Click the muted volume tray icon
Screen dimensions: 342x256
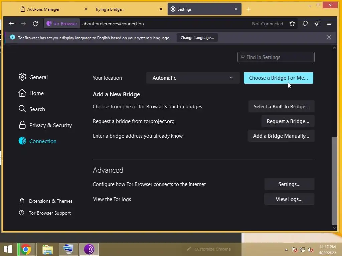pos(311,250)
